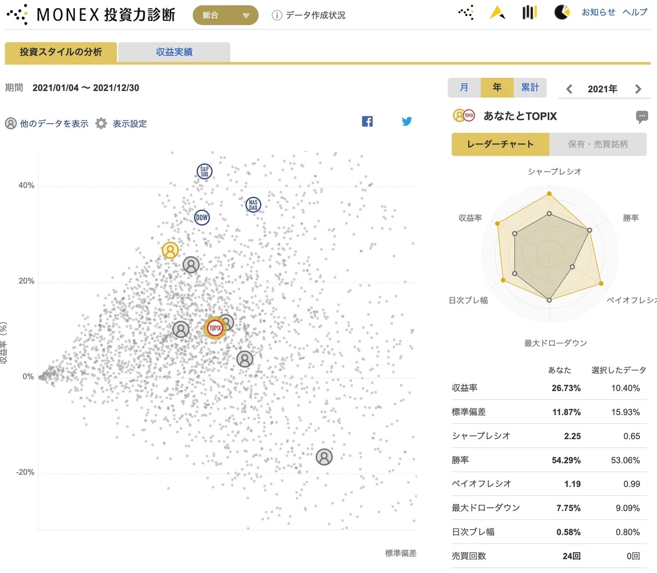Go to previous year with left chevron
Viewport: 657px width, 573px height.
(x=569, y=89)
